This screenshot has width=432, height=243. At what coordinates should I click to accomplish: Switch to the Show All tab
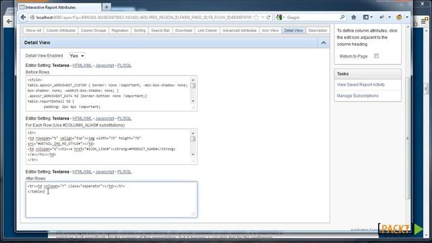33,30
